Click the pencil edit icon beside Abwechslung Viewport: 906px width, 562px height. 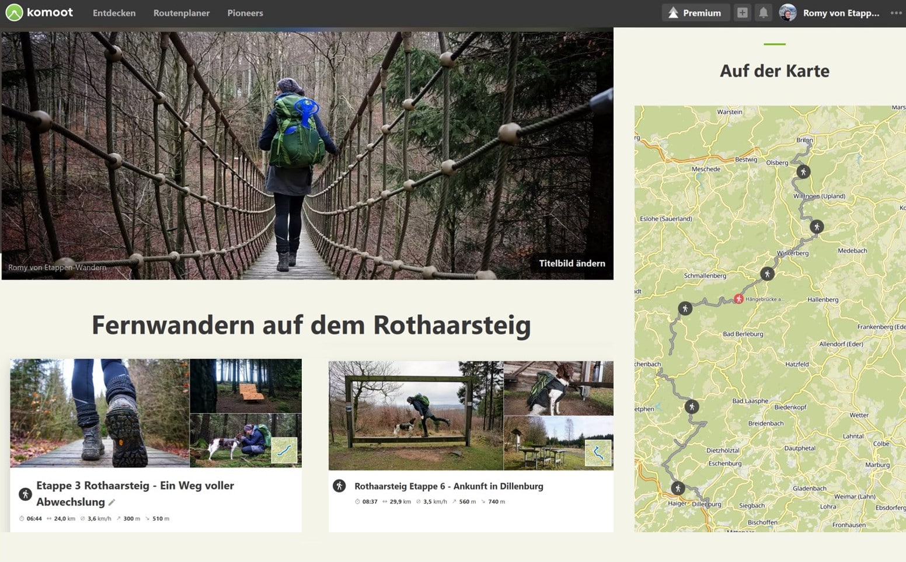click(x=112, y=502)
